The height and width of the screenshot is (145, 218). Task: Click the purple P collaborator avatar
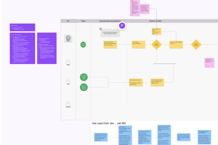(122, 26)
